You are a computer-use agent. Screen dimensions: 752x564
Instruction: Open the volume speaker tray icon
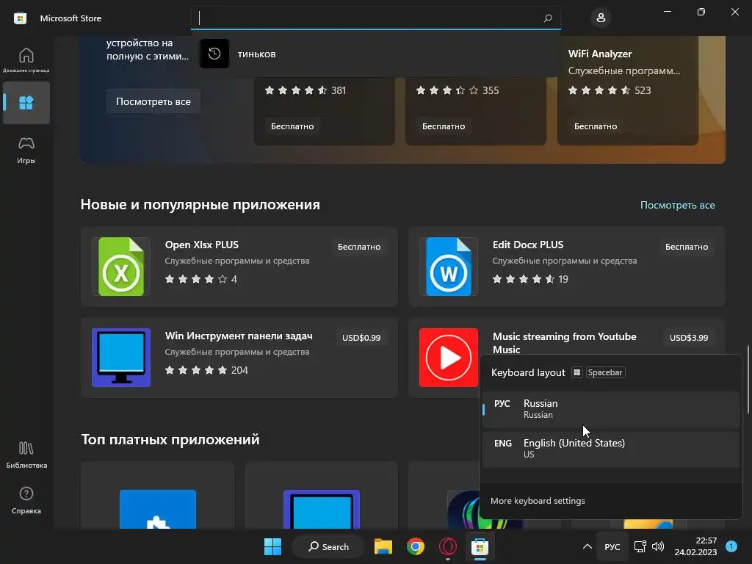tap(658, 546)
